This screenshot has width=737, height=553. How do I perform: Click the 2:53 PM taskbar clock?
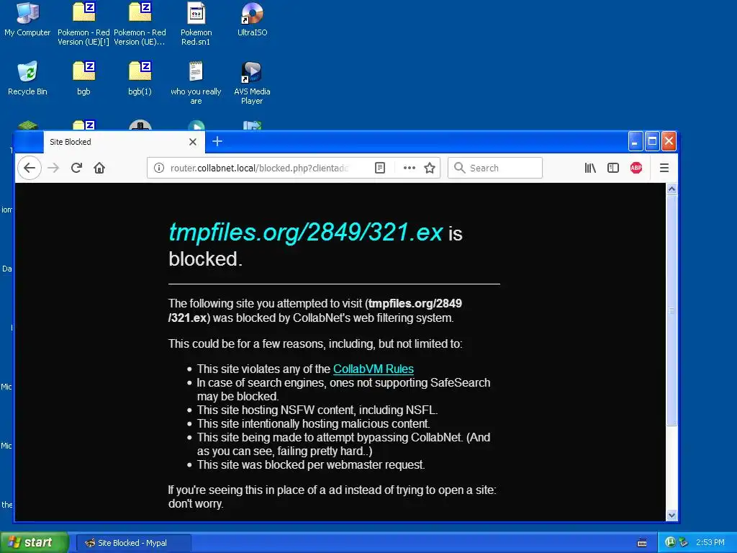point(710,542)
